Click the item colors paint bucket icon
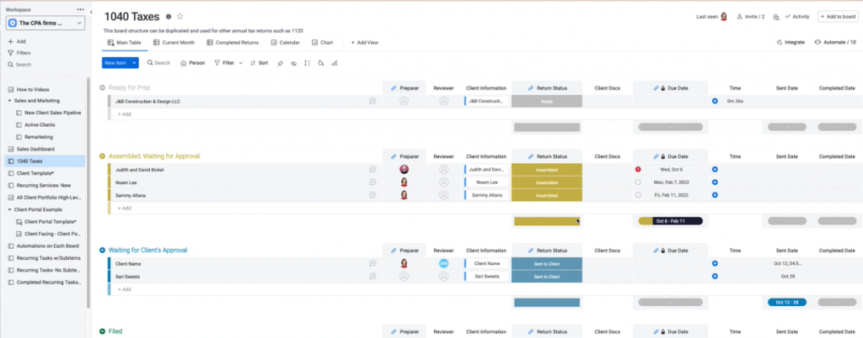The image size is (863, 338). point(321,63)
